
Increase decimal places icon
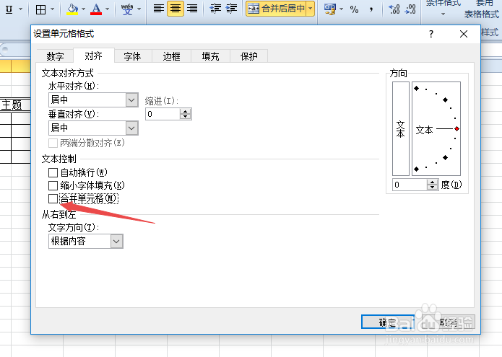[x=394, y=9]
